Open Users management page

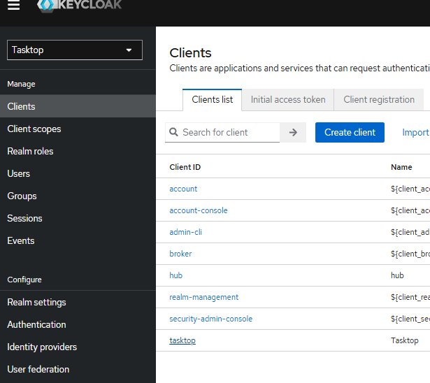(19, 173)
